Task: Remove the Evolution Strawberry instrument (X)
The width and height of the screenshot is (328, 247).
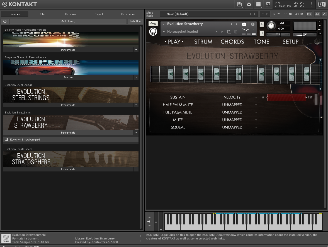Action: point(320,21)
